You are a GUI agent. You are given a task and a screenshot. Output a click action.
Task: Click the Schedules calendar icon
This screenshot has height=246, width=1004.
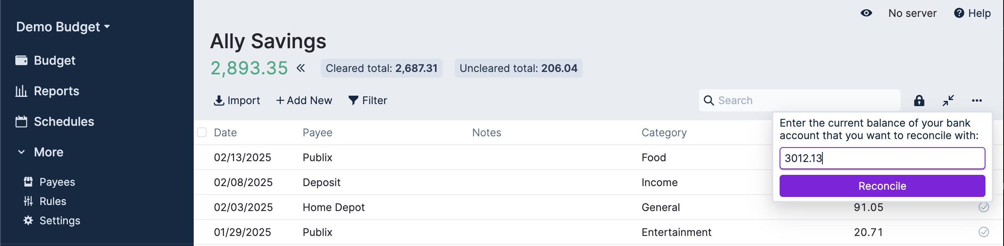tap(21, 122)
